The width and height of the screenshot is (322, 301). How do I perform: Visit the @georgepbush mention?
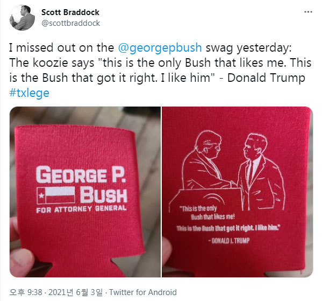click(x=160, y=48)
